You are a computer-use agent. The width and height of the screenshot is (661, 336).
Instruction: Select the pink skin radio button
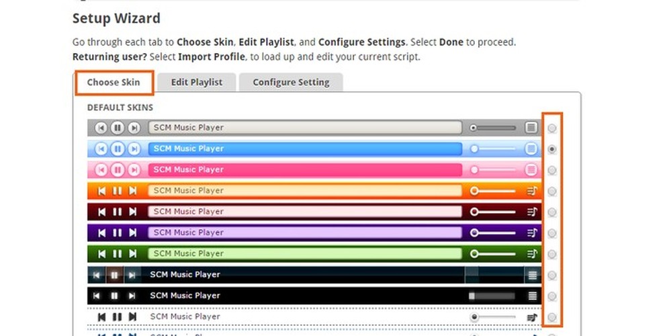[x=552, y=170]
